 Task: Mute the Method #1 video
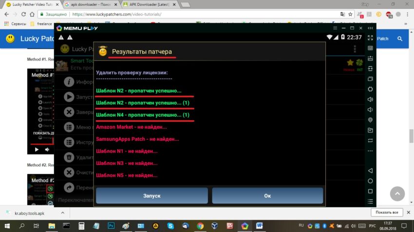coord(47,149)
